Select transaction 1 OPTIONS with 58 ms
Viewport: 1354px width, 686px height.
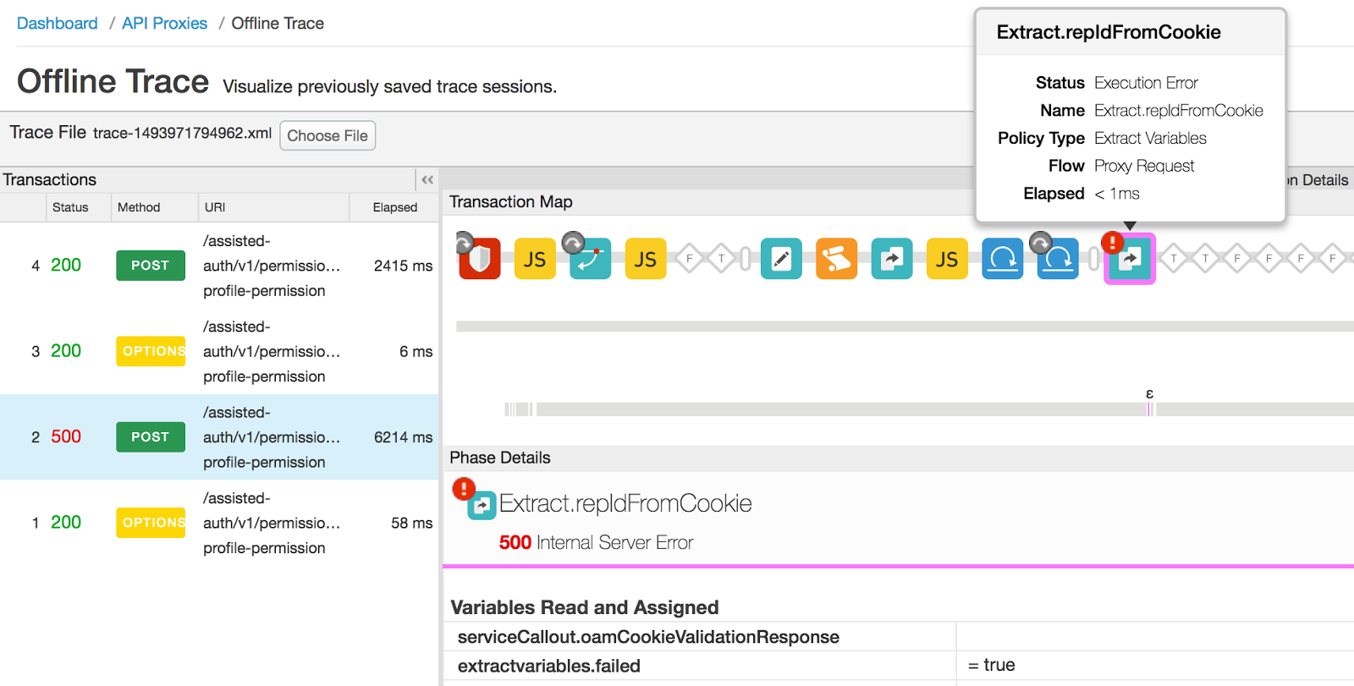pos(218,523)
